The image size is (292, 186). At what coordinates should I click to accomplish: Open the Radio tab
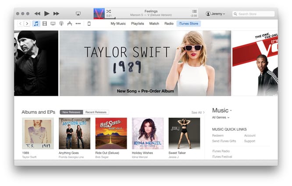[x=168, y=24]
